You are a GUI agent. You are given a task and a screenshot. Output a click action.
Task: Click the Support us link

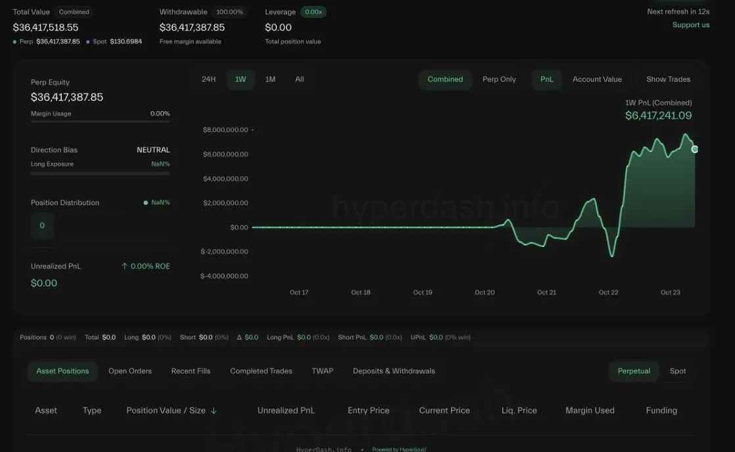click(x=691, y=24)
